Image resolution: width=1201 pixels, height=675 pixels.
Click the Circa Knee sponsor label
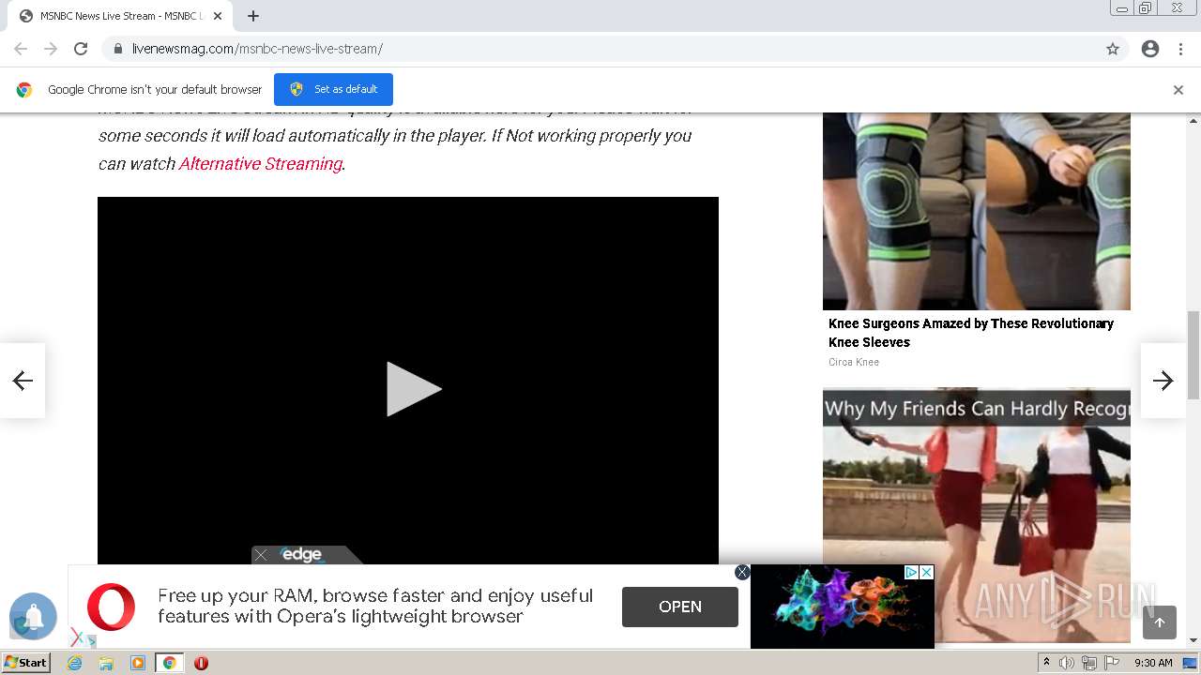tap(854, 362)
